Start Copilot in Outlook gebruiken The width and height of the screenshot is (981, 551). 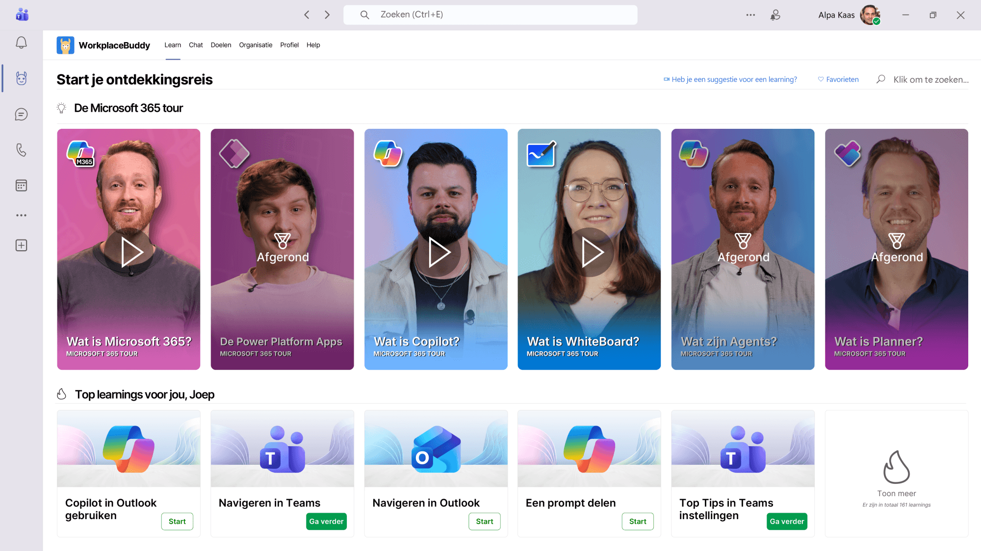tap(177, 522)
